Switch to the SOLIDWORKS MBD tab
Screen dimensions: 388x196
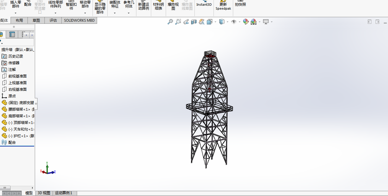(x=79, y=21)
